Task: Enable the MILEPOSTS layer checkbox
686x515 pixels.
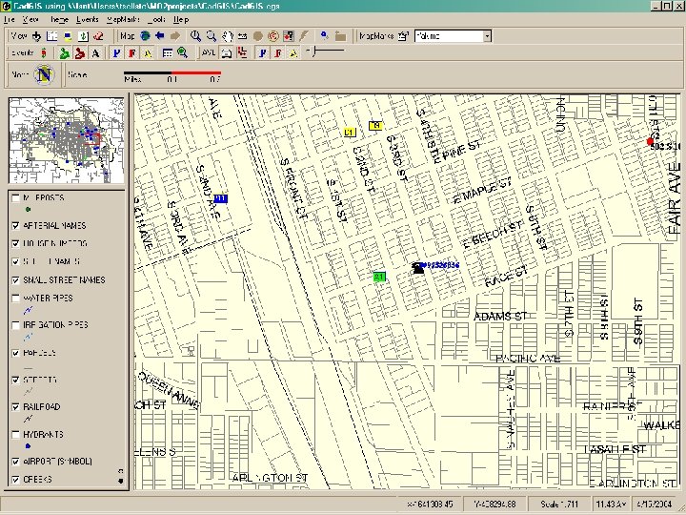Action: click(x=16, y=198)
